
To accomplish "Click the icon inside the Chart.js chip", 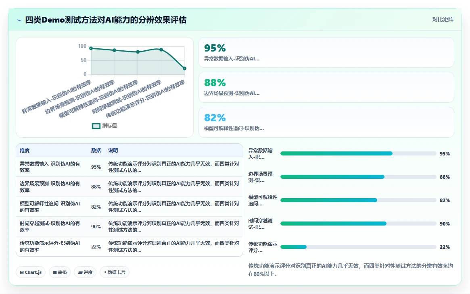I will coord(21,273).
